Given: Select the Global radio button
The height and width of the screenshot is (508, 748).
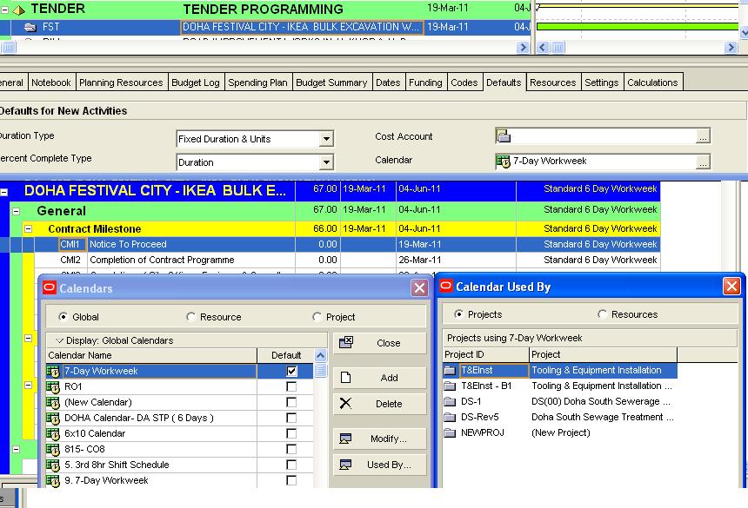Looking at the screenshot, I should [x=63, y=317].
